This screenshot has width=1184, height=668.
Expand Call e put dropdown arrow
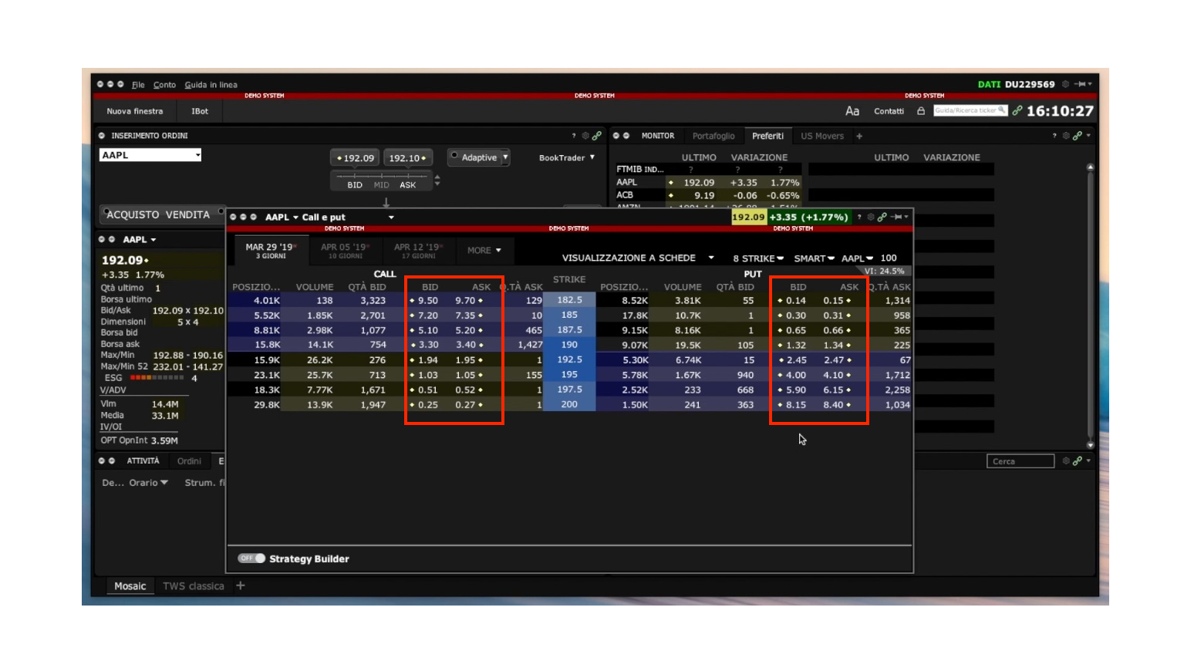391,218
